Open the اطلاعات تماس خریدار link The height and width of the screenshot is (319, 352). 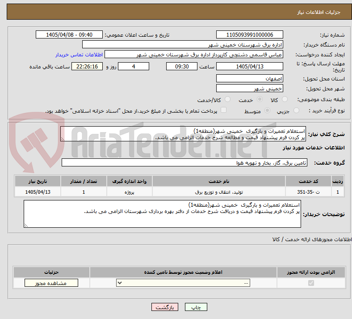(79, 55)
